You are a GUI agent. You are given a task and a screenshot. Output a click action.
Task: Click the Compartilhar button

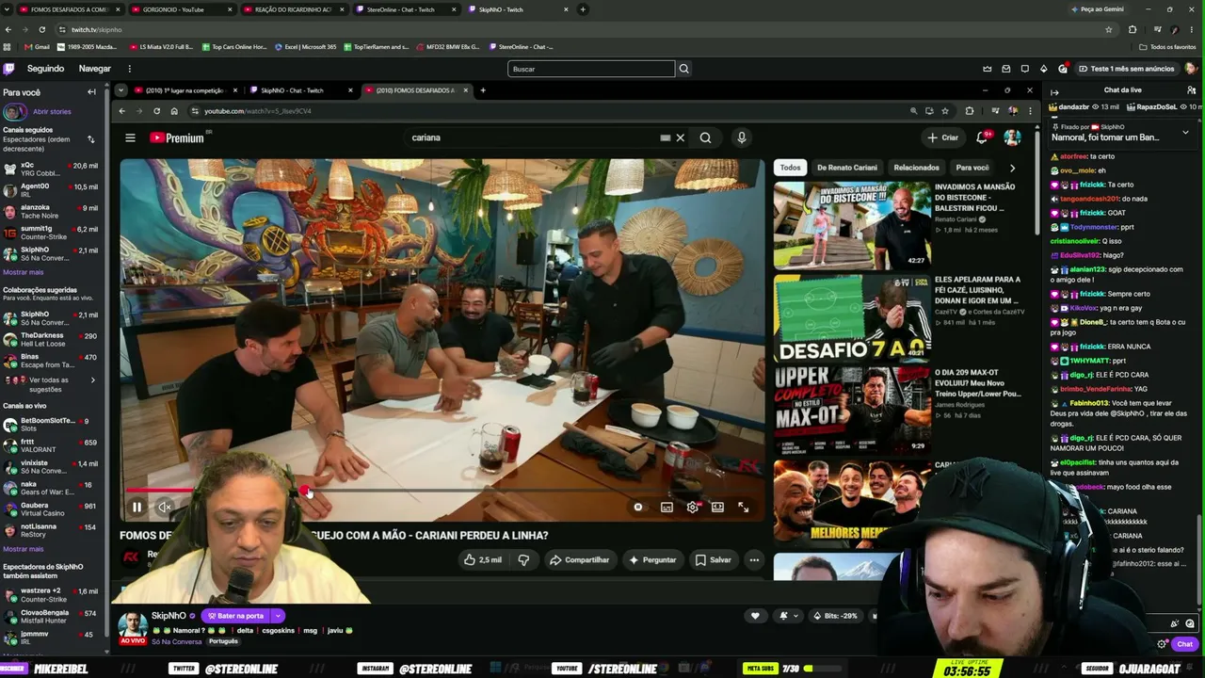coord(579,559)
